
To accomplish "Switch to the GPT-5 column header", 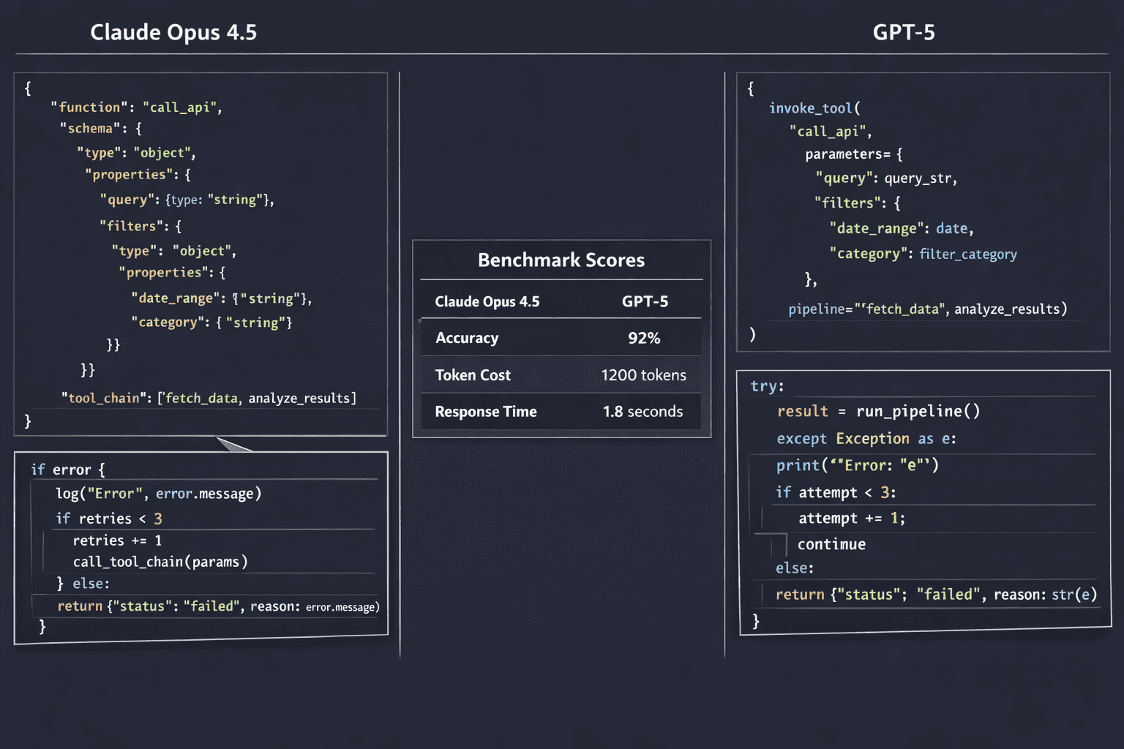I will (904, 32).
